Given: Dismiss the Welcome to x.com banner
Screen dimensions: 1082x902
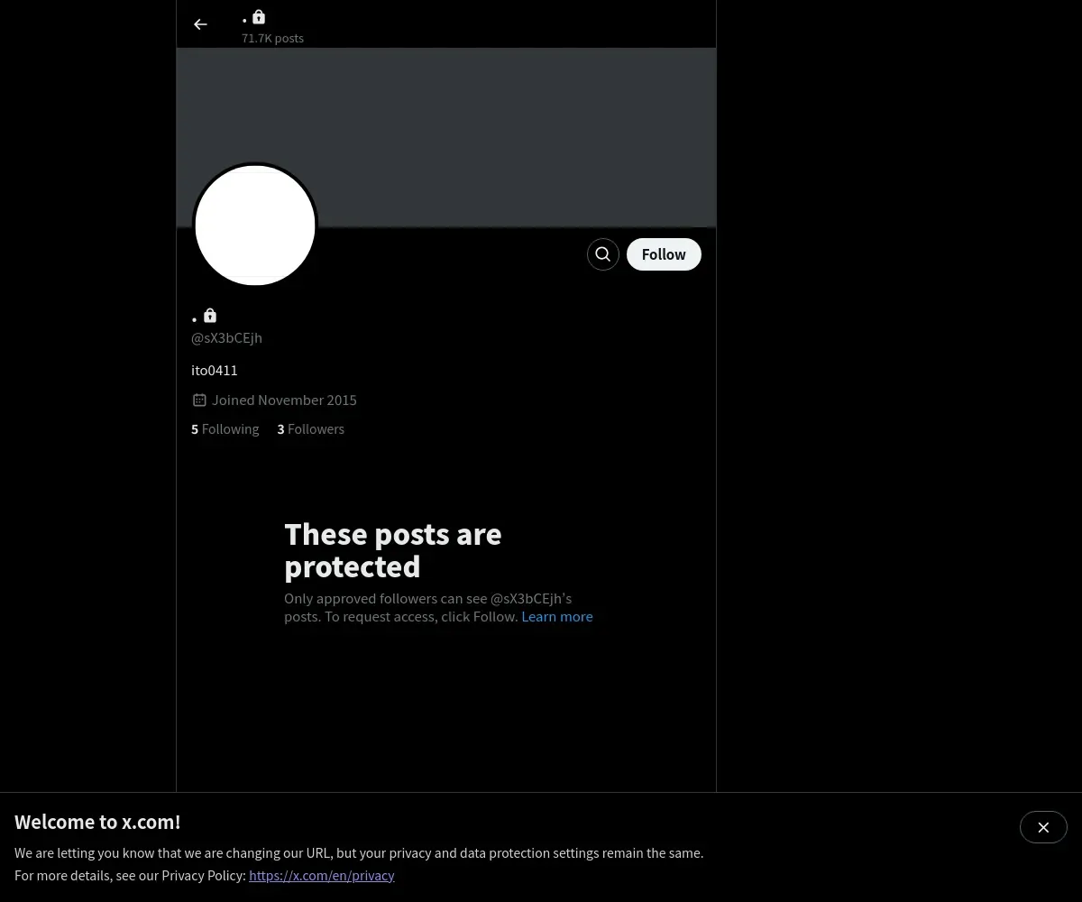Looking at the screenshot, I should coord(1043,827).
